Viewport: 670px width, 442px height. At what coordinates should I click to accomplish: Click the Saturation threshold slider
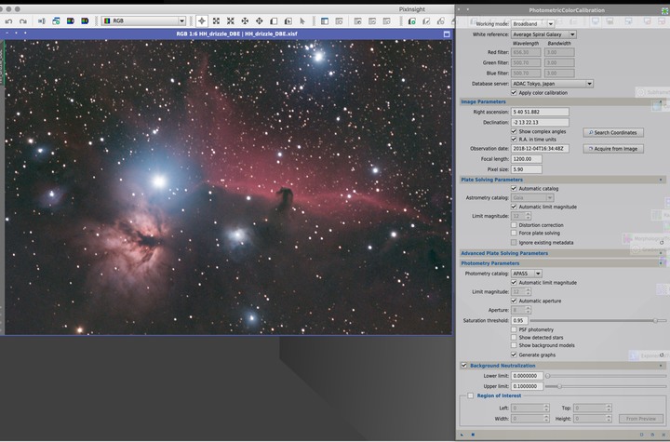596,320
